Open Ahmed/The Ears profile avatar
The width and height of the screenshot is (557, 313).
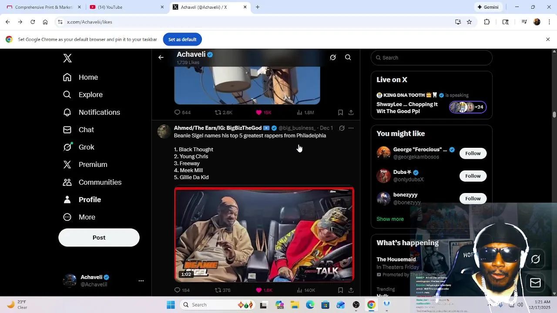tap(164, 131)
